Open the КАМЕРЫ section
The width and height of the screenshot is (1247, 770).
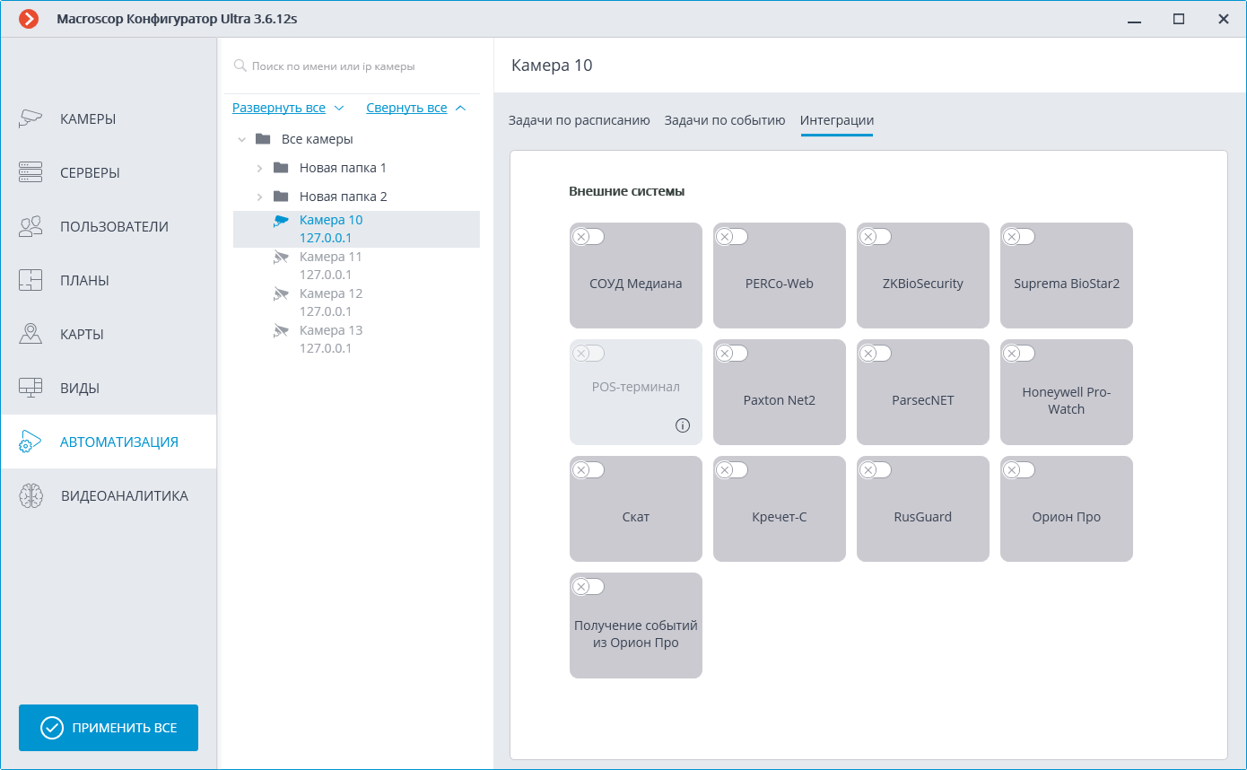pos(109,118)
